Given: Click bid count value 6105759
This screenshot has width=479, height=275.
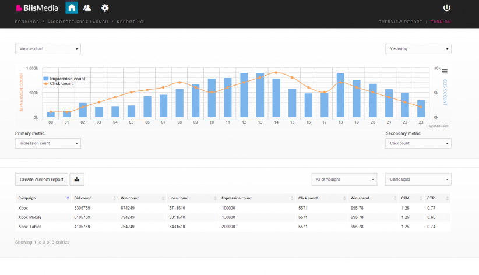Looking at the screenshot, I should click(x=82, y=217).
